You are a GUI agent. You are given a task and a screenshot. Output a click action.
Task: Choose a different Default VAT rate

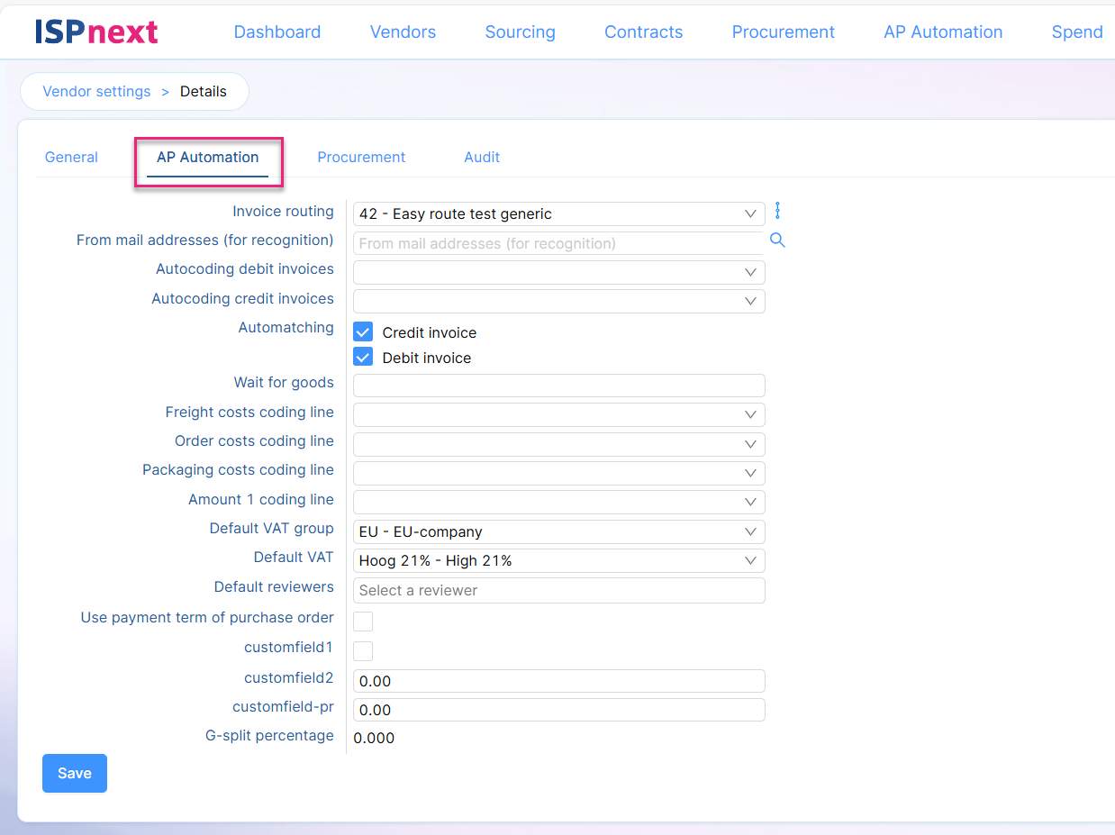[x=558, y=560]
